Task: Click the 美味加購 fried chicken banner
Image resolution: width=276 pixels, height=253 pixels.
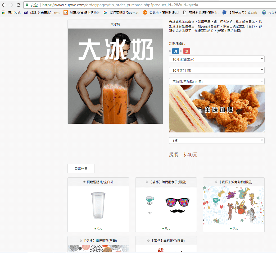Action: 217,109
